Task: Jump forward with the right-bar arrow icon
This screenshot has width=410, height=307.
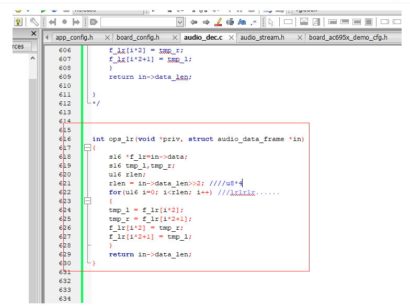Action: coord(76,22)
